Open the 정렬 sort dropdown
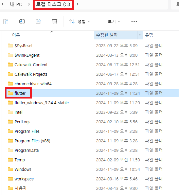179x195 pixels. tap(79, 21)
